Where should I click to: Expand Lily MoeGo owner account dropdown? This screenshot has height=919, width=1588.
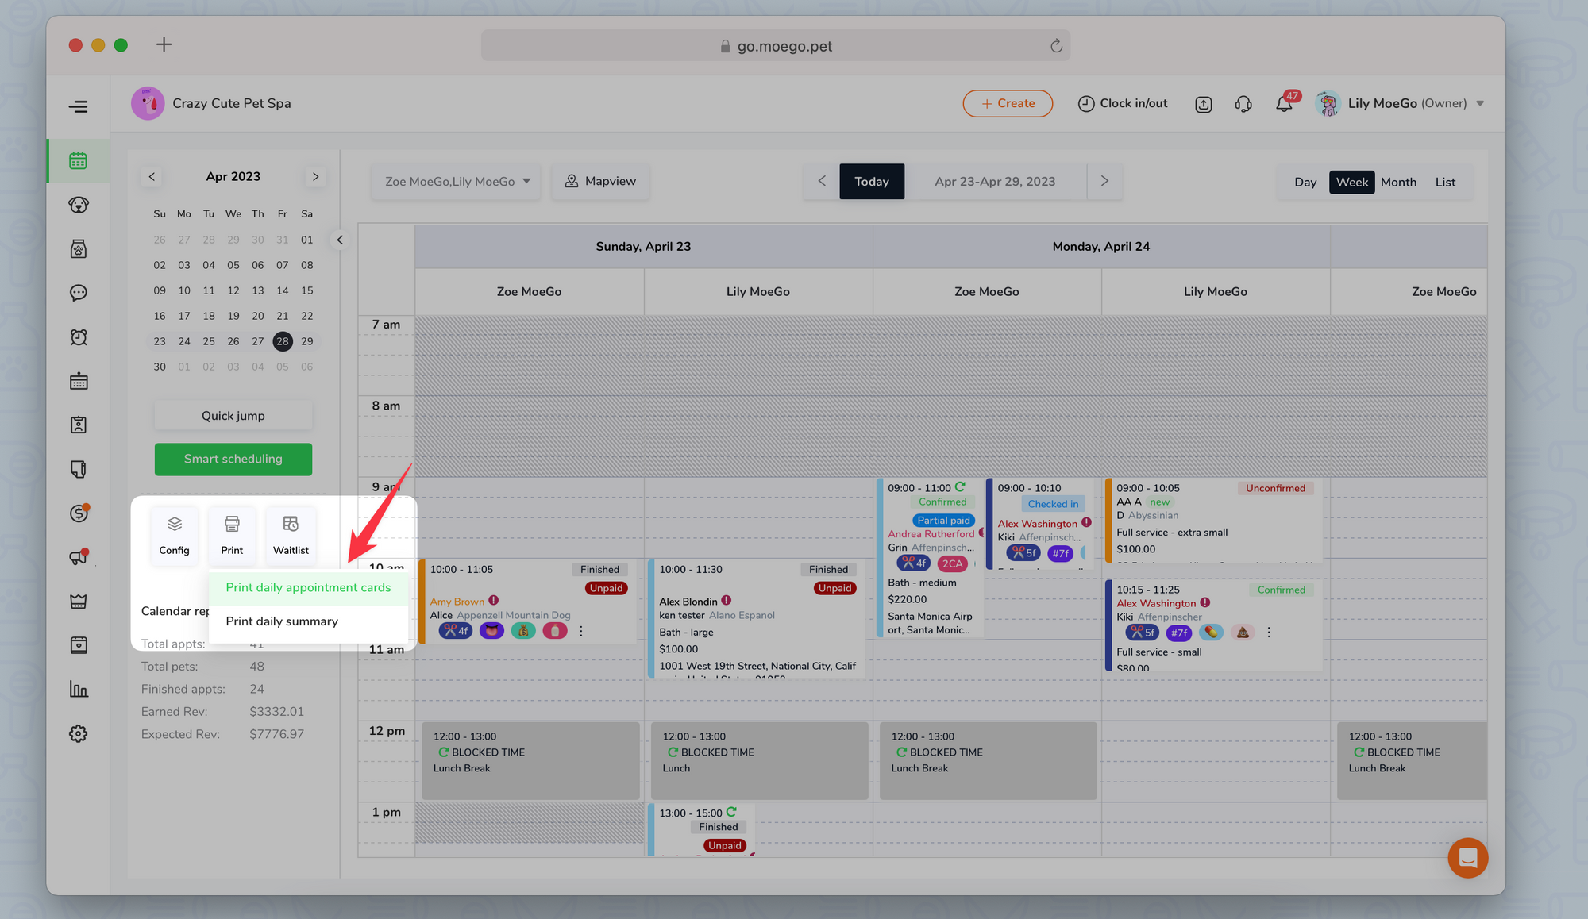(x=1480, y=104)
